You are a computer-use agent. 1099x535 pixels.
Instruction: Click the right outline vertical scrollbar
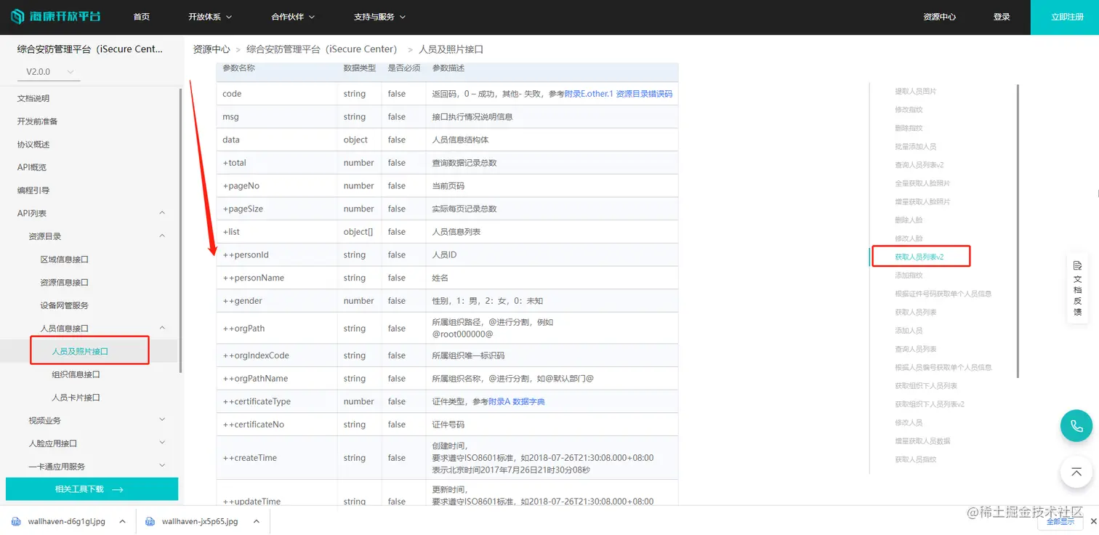pos(1018,231)
